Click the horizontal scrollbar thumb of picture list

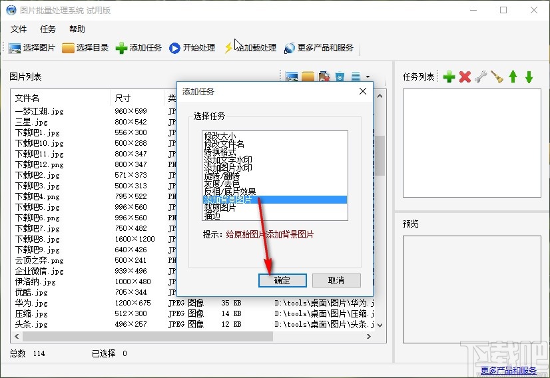[x=148, y=336]
